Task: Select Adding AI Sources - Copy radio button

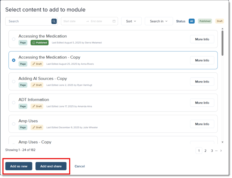Action: (14, 81)
